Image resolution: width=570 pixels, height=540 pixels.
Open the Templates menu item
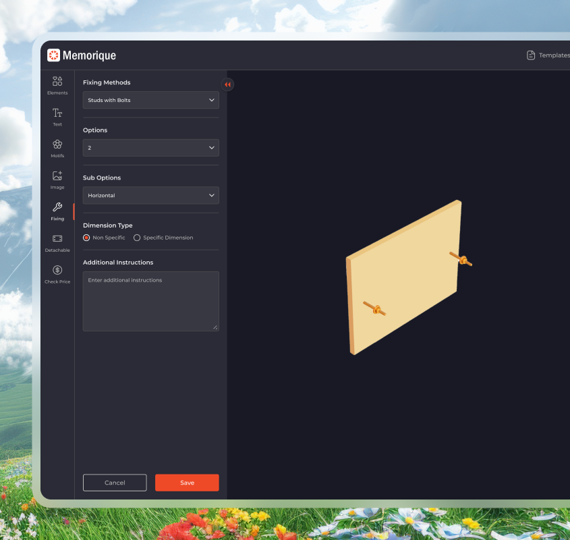click(548, 55)
